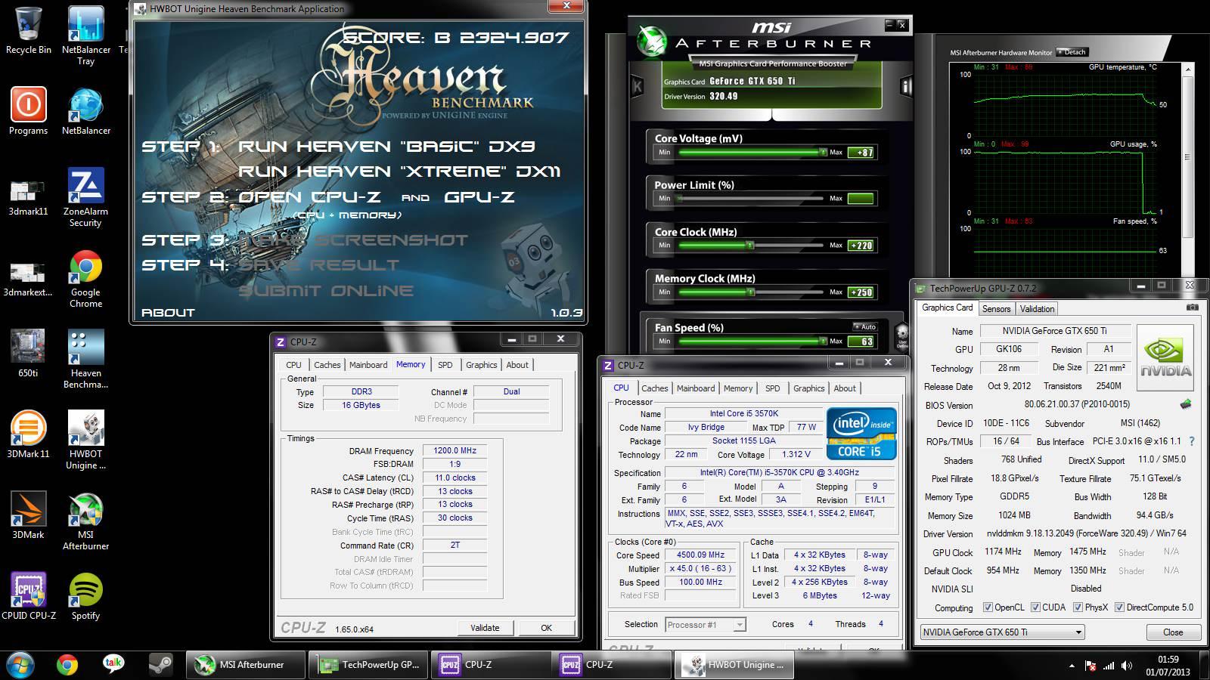Switch to MSI Afterburner taskbar button

click(246, 665)
